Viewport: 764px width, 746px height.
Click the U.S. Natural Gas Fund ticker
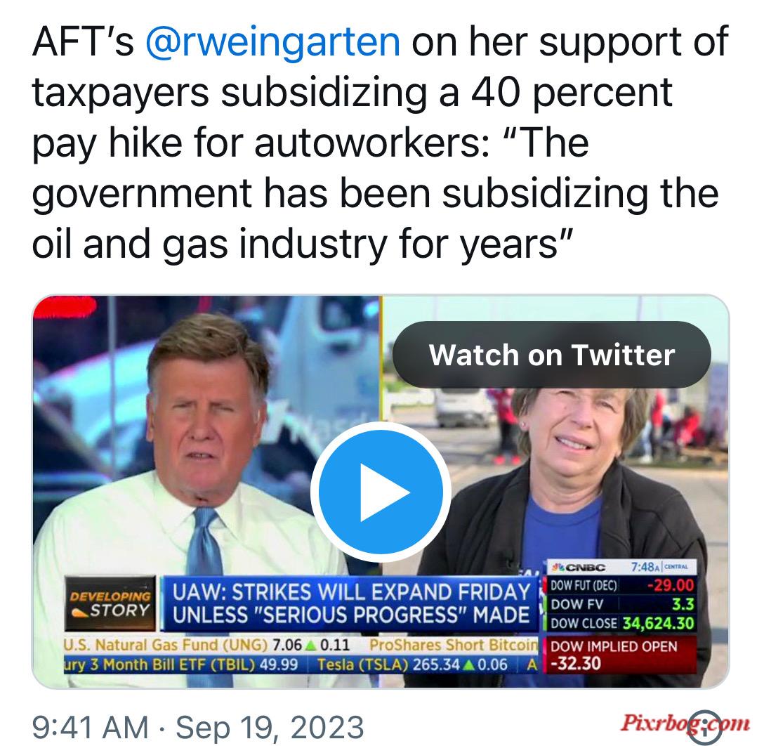coord(206,645)
